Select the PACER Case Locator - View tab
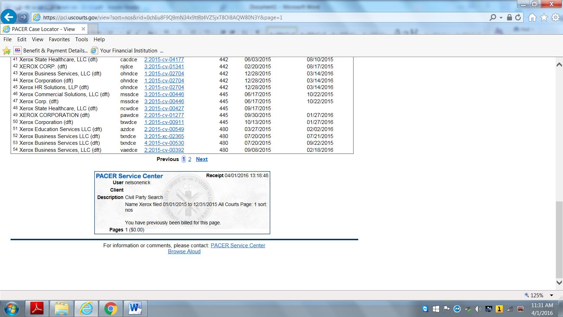563x317 pixels. 44,29
